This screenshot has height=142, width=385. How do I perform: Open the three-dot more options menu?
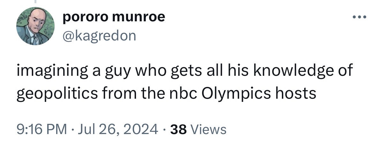(x=359, y=17)
